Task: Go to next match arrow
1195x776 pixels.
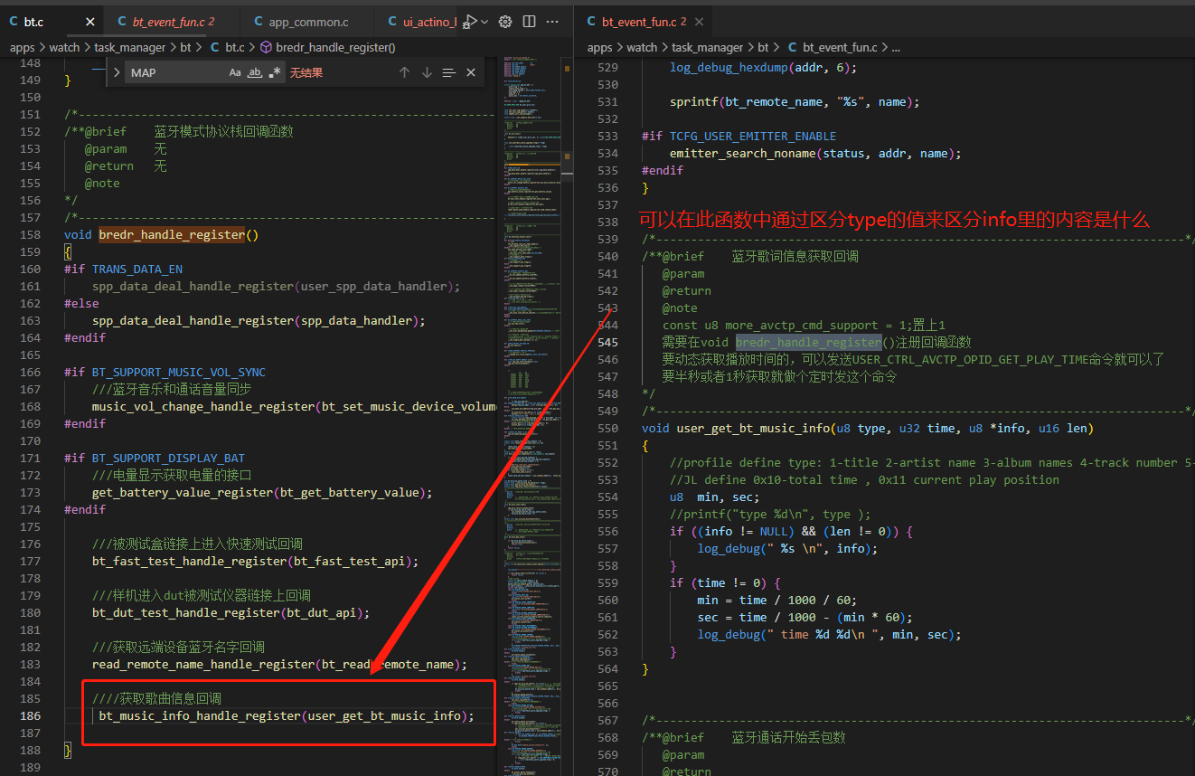Action: pos(427,72)
